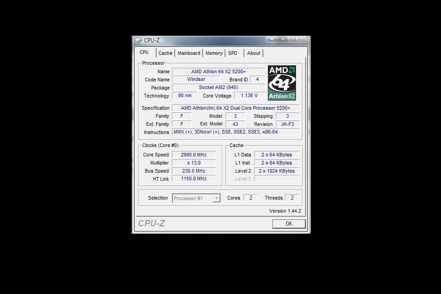The height and width of the screenshot is (294, 441).
Task: Open the Processor #1 selection dropdown
Action: [196, 198]
